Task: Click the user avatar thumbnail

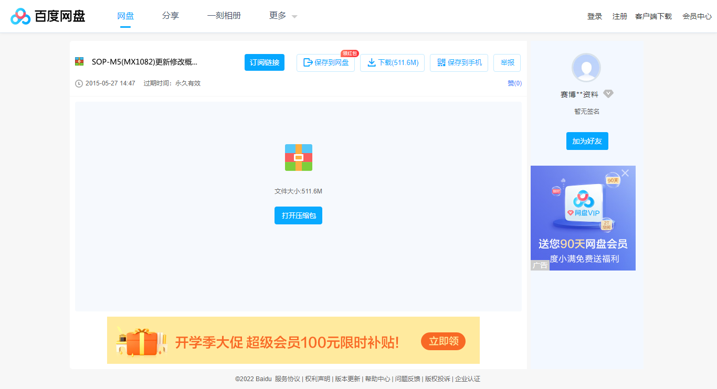Action: (586, 67)
